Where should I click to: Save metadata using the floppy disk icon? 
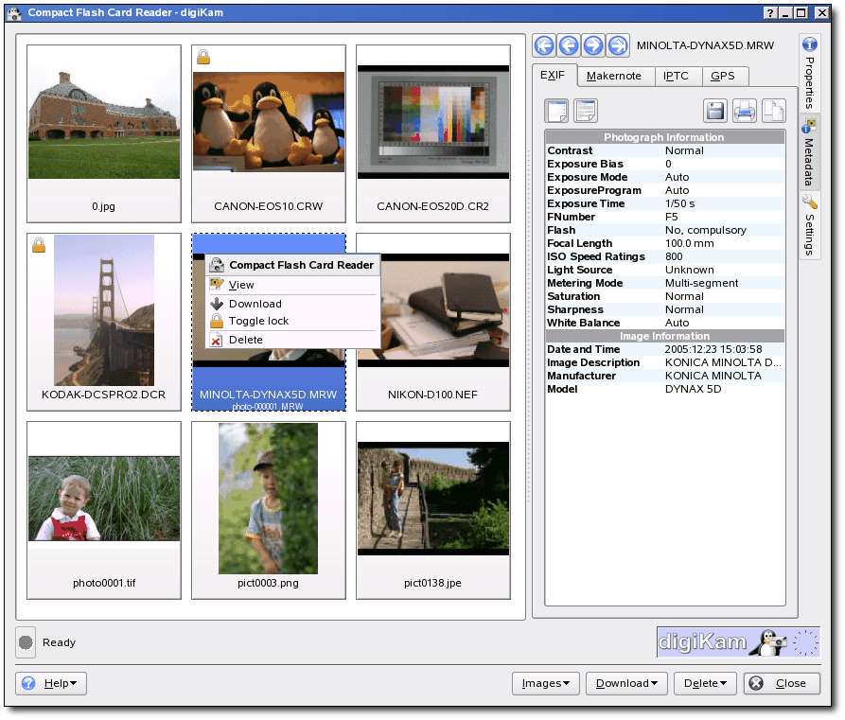click(x=715, y=111)
